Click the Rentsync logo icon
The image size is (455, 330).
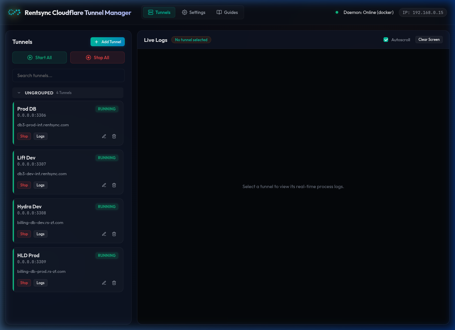coord(14,12)
